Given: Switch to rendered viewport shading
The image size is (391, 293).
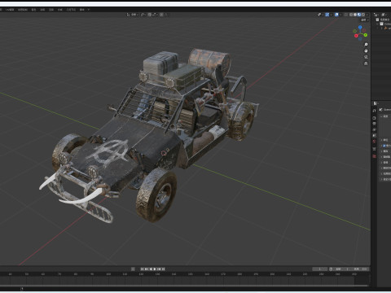Looking at the screenshot, I should coord(363,15).
